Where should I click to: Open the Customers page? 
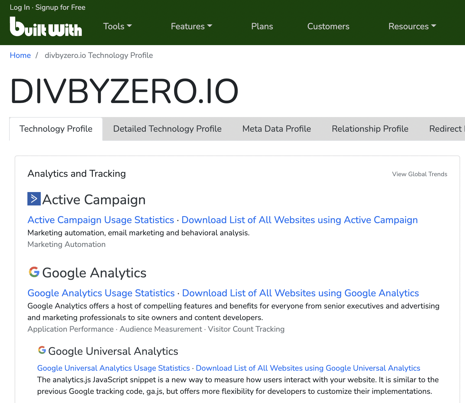point(328,26)
